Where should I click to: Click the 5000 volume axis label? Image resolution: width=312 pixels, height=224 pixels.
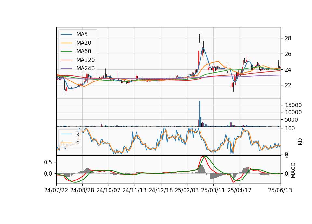coord(291,120)
